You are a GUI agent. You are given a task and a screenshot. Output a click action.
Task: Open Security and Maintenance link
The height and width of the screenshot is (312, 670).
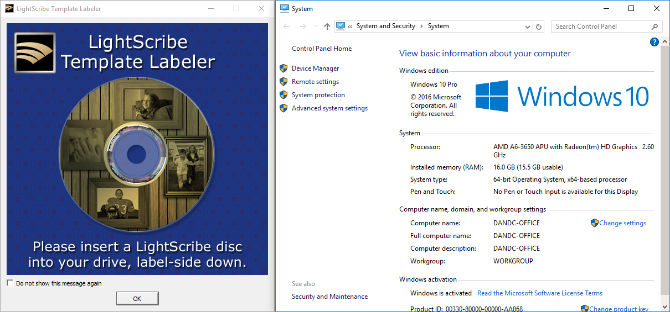(x=329, y=297)
